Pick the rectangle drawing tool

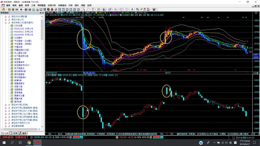click(x=121, y=9)
